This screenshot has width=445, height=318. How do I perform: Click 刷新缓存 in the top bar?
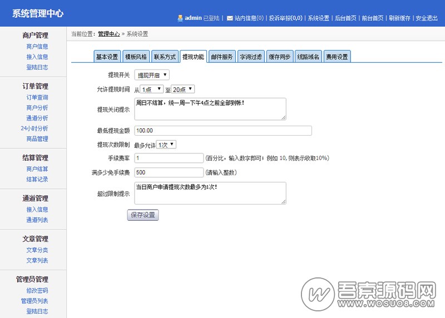tap(400, 18)
